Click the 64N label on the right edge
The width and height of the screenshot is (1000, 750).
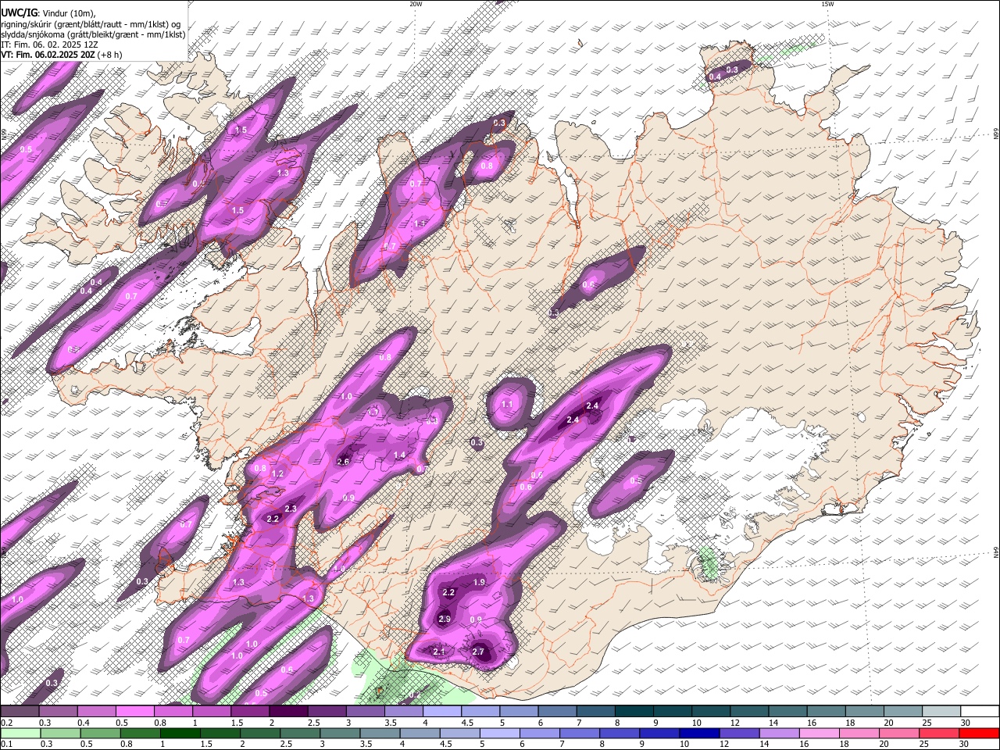pyautogui.click(x=996, y=552)
